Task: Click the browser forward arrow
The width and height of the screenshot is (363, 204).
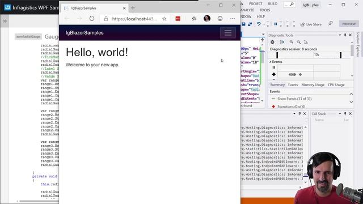Action: (x=79, y=19)
